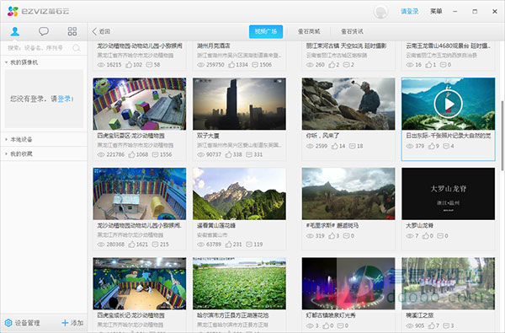Open the user profile sidebar tab
Screen dimensions: 505x333
15,32
